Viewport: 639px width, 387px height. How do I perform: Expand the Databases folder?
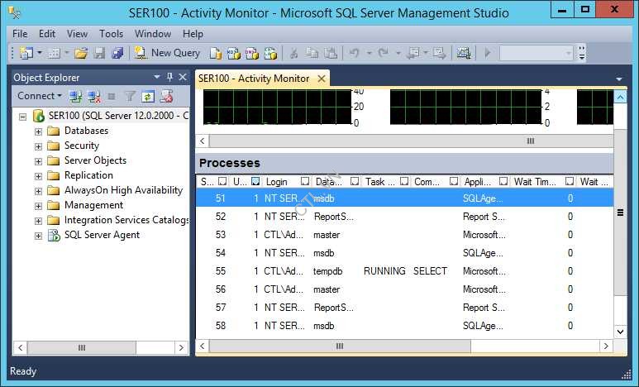pyautogui.click(x=38, y=131)
